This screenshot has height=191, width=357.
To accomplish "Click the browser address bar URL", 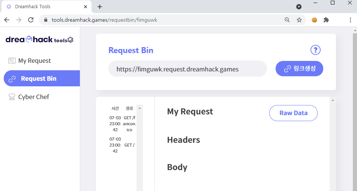I will tap(104, 20).
